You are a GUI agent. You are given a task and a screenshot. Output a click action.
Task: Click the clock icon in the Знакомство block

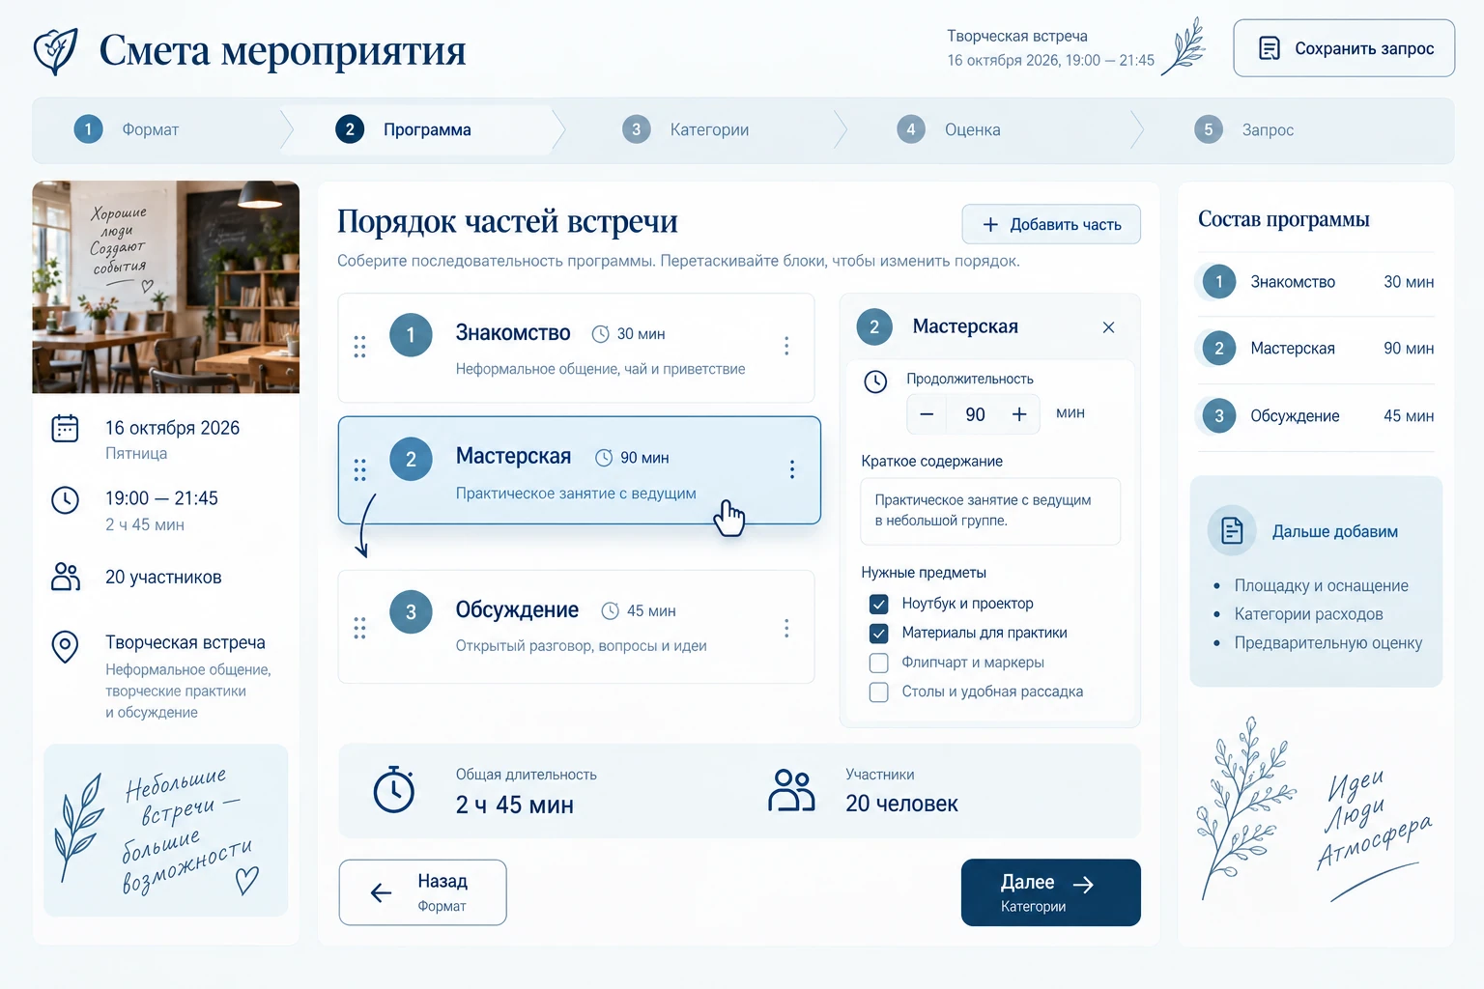click(x=600, y=334)
